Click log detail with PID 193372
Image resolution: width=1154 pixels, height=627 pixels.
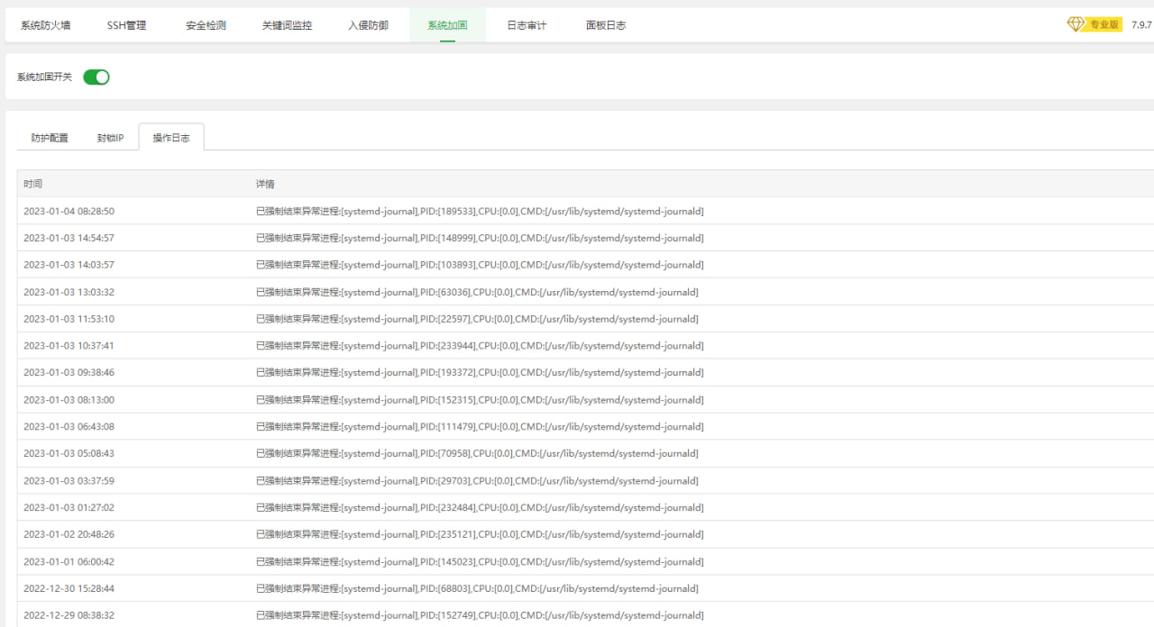click(480, 373)
